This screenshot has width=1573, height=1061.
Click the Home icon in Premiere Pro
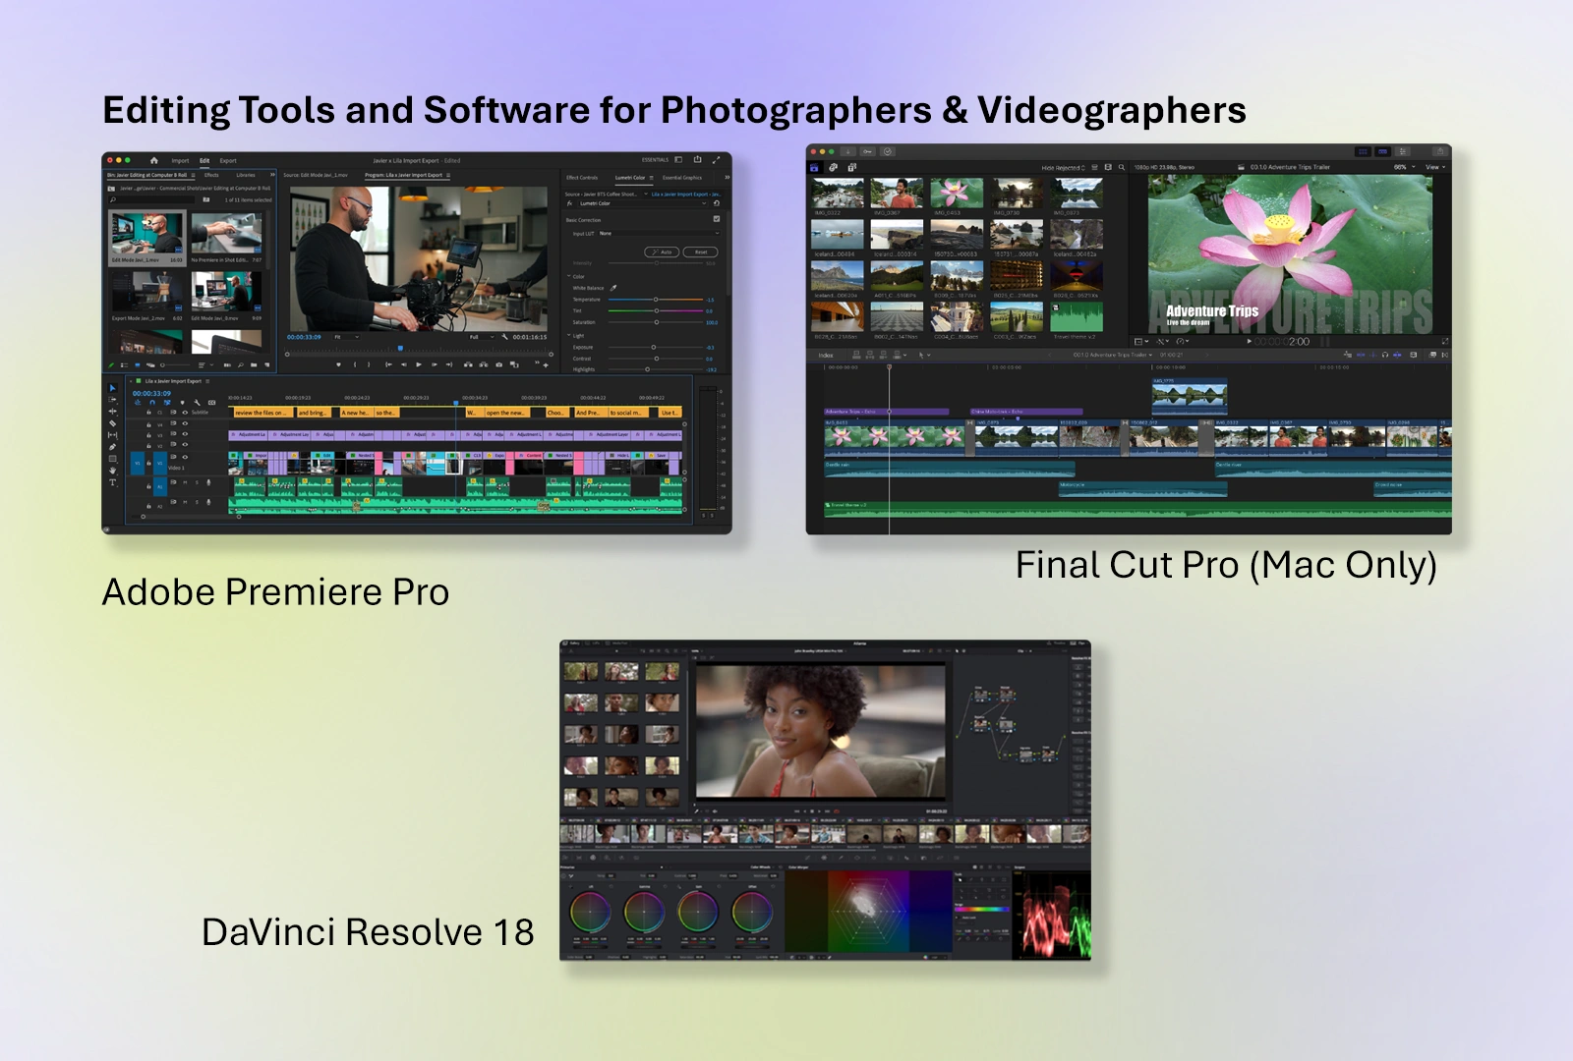click(154, 160)
